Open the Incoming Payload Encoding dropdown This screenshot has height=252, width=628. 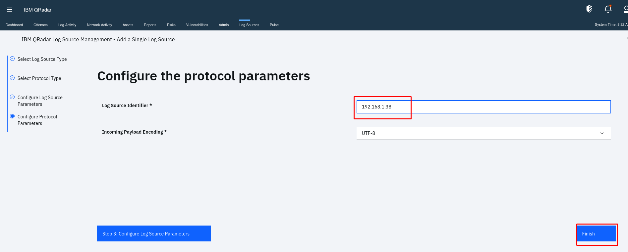point(484,133)
